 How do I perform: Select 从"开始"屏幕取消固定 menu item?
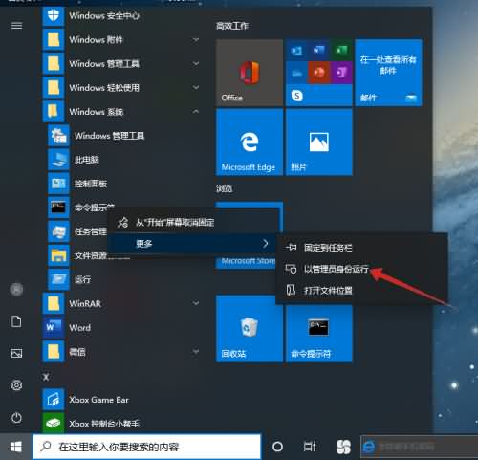(193, 222)
